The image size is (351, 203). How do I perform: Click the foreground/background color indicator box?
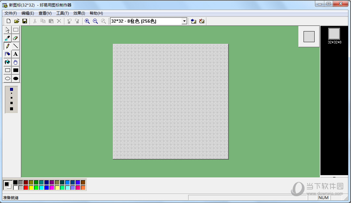[x=7, y=185]
